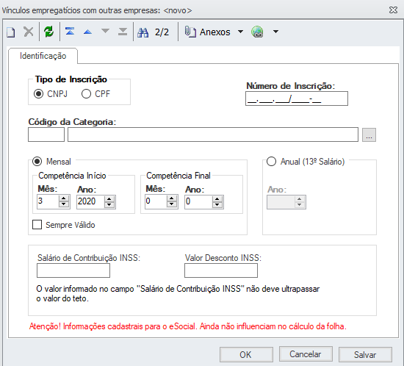Screen dimensions: 404x366
Task: Increase Competência Início Ano value
Action: 109,198
